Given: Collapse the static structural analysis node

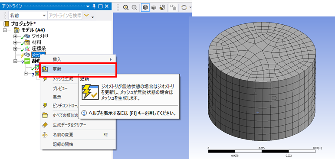Looking at the screenshot, I should coord(15,61).
